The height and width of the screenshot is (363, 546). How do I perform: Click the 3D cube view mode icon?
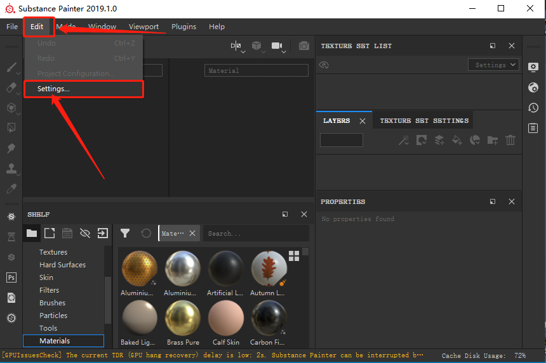[256, 46]
